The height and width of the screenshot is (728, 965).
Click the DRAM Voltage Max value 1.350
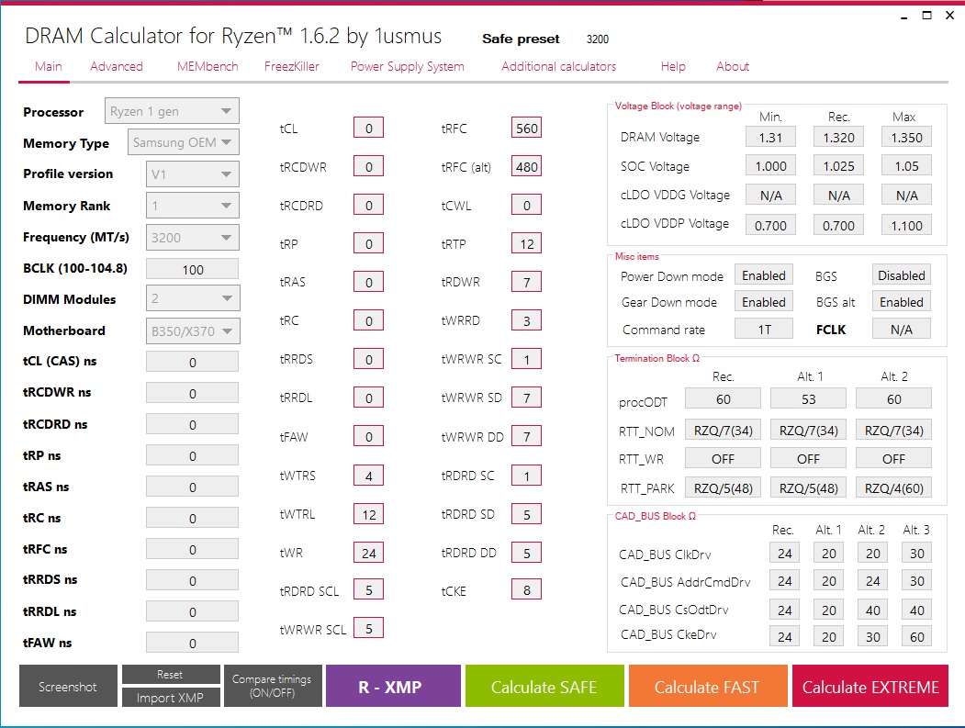pyautogui.click(x=906, y=137)
